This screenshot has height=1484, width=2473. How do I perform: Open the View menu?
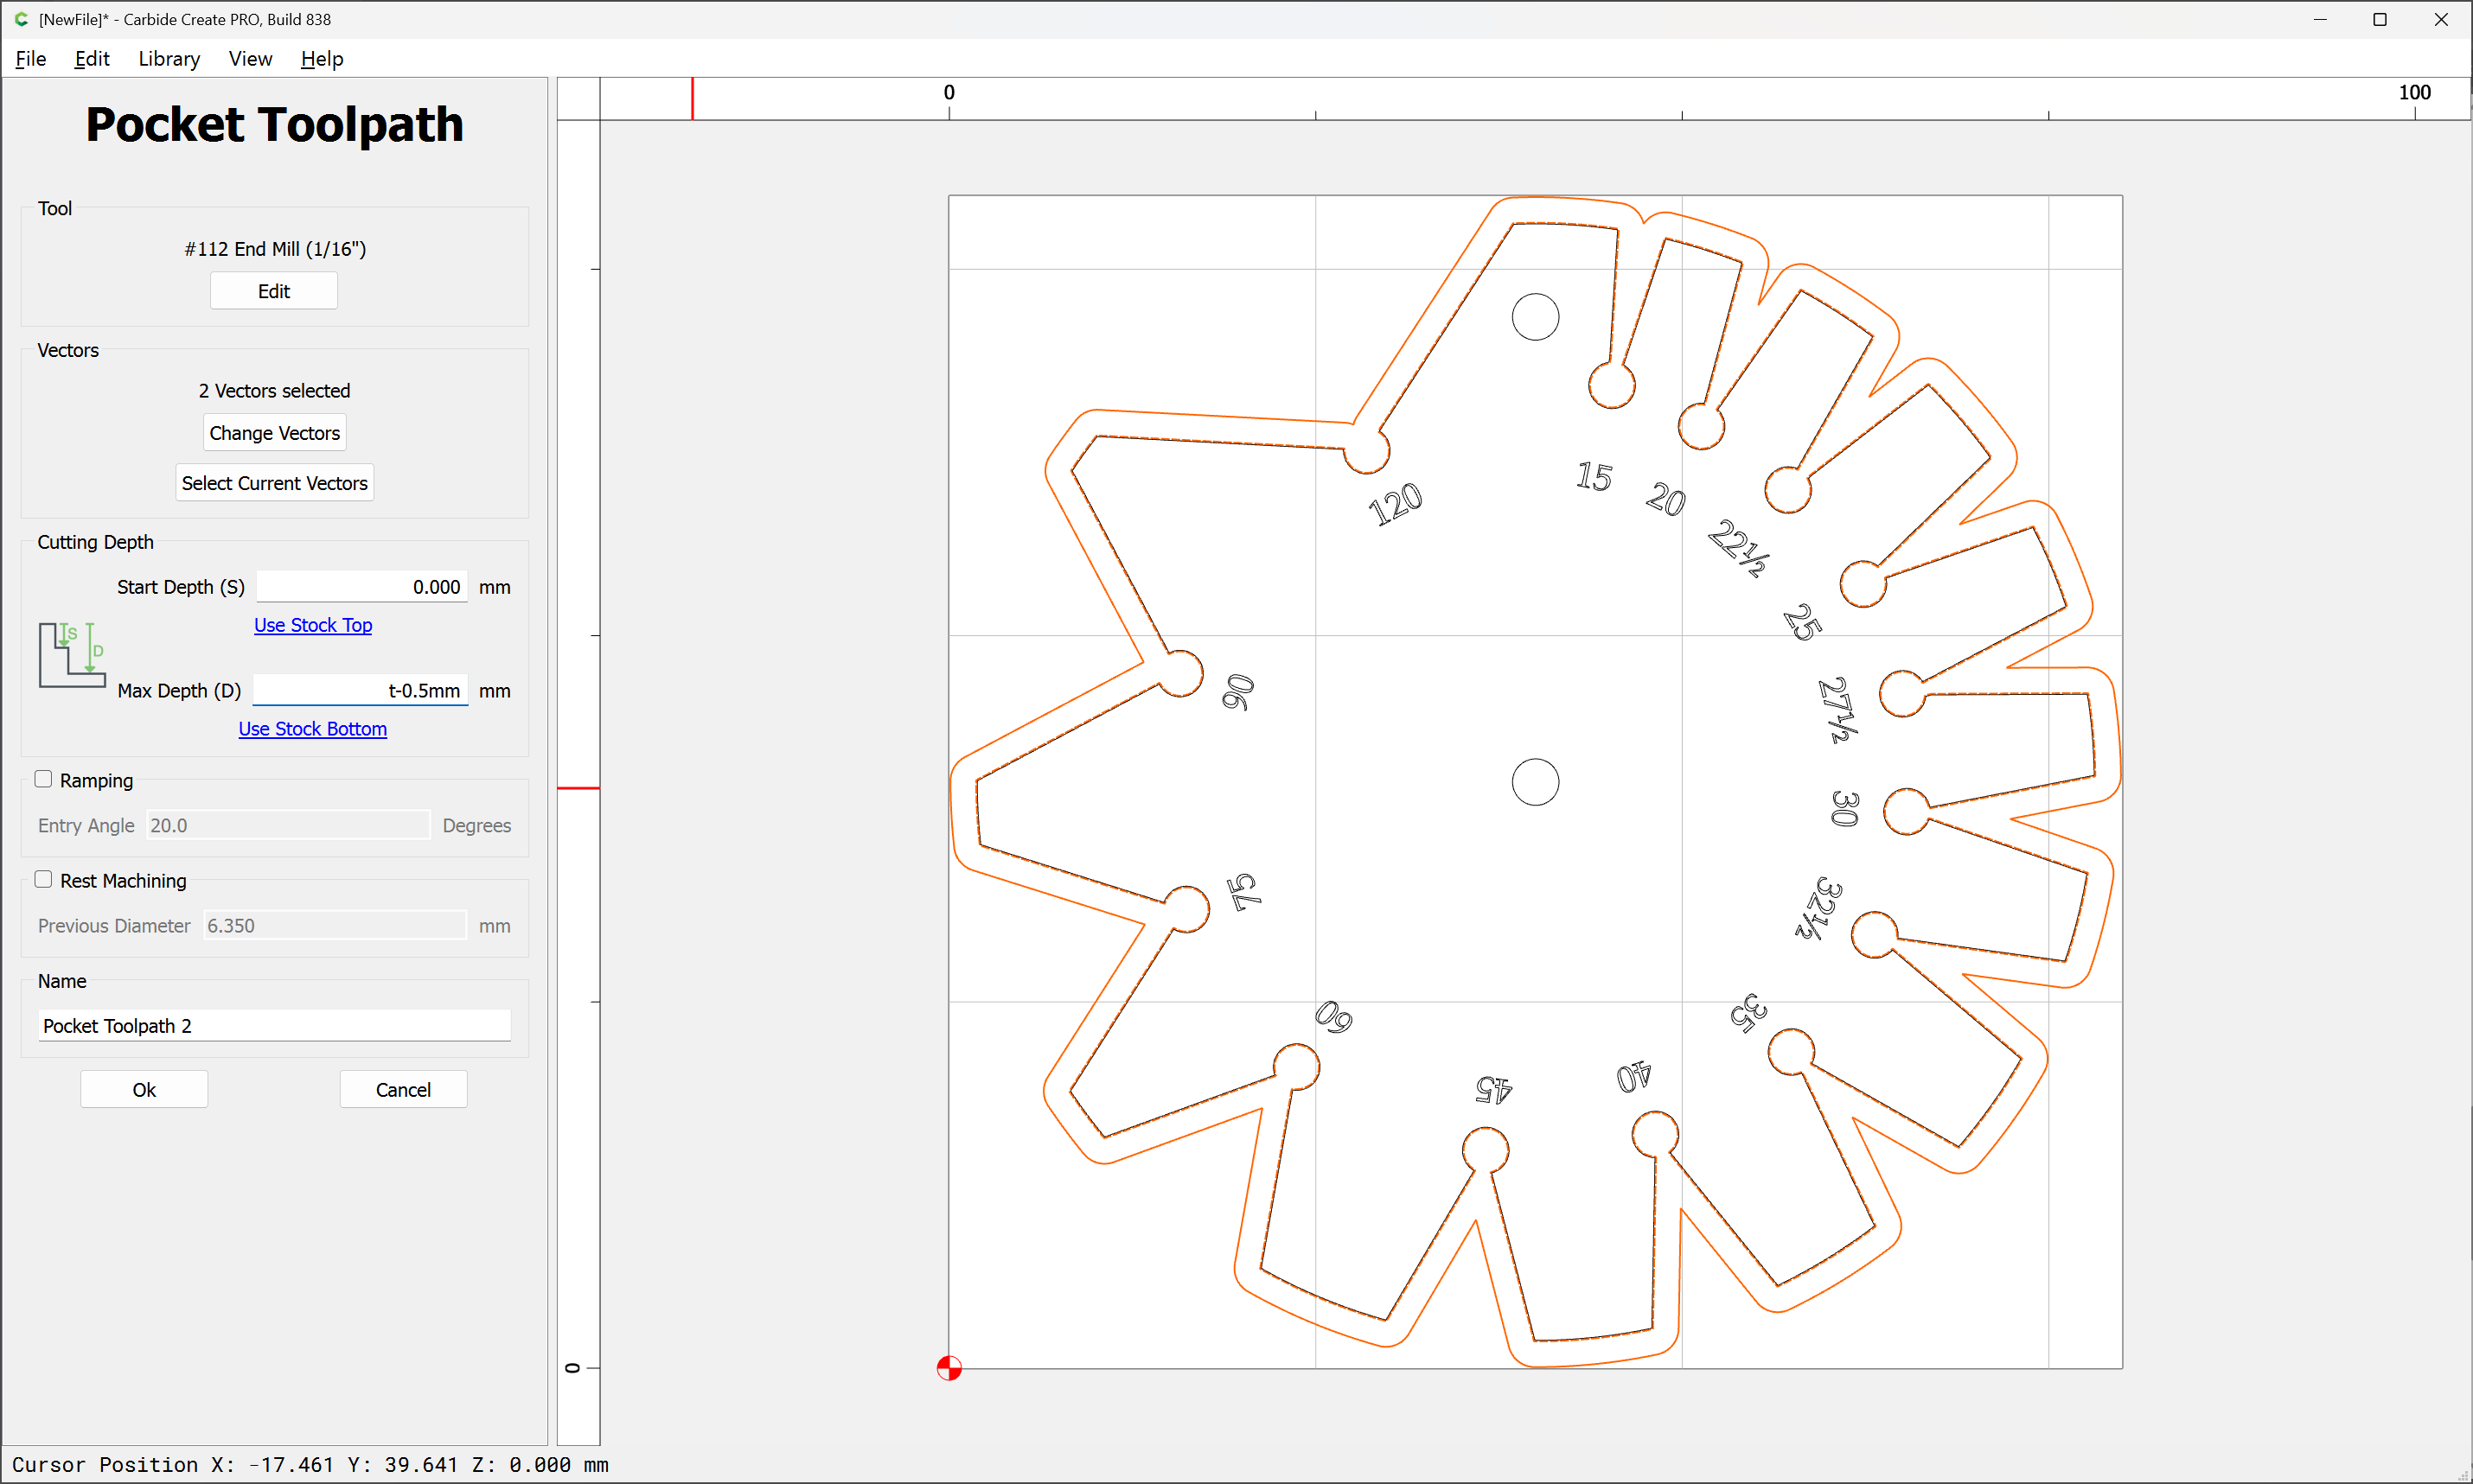coord(250,59)
